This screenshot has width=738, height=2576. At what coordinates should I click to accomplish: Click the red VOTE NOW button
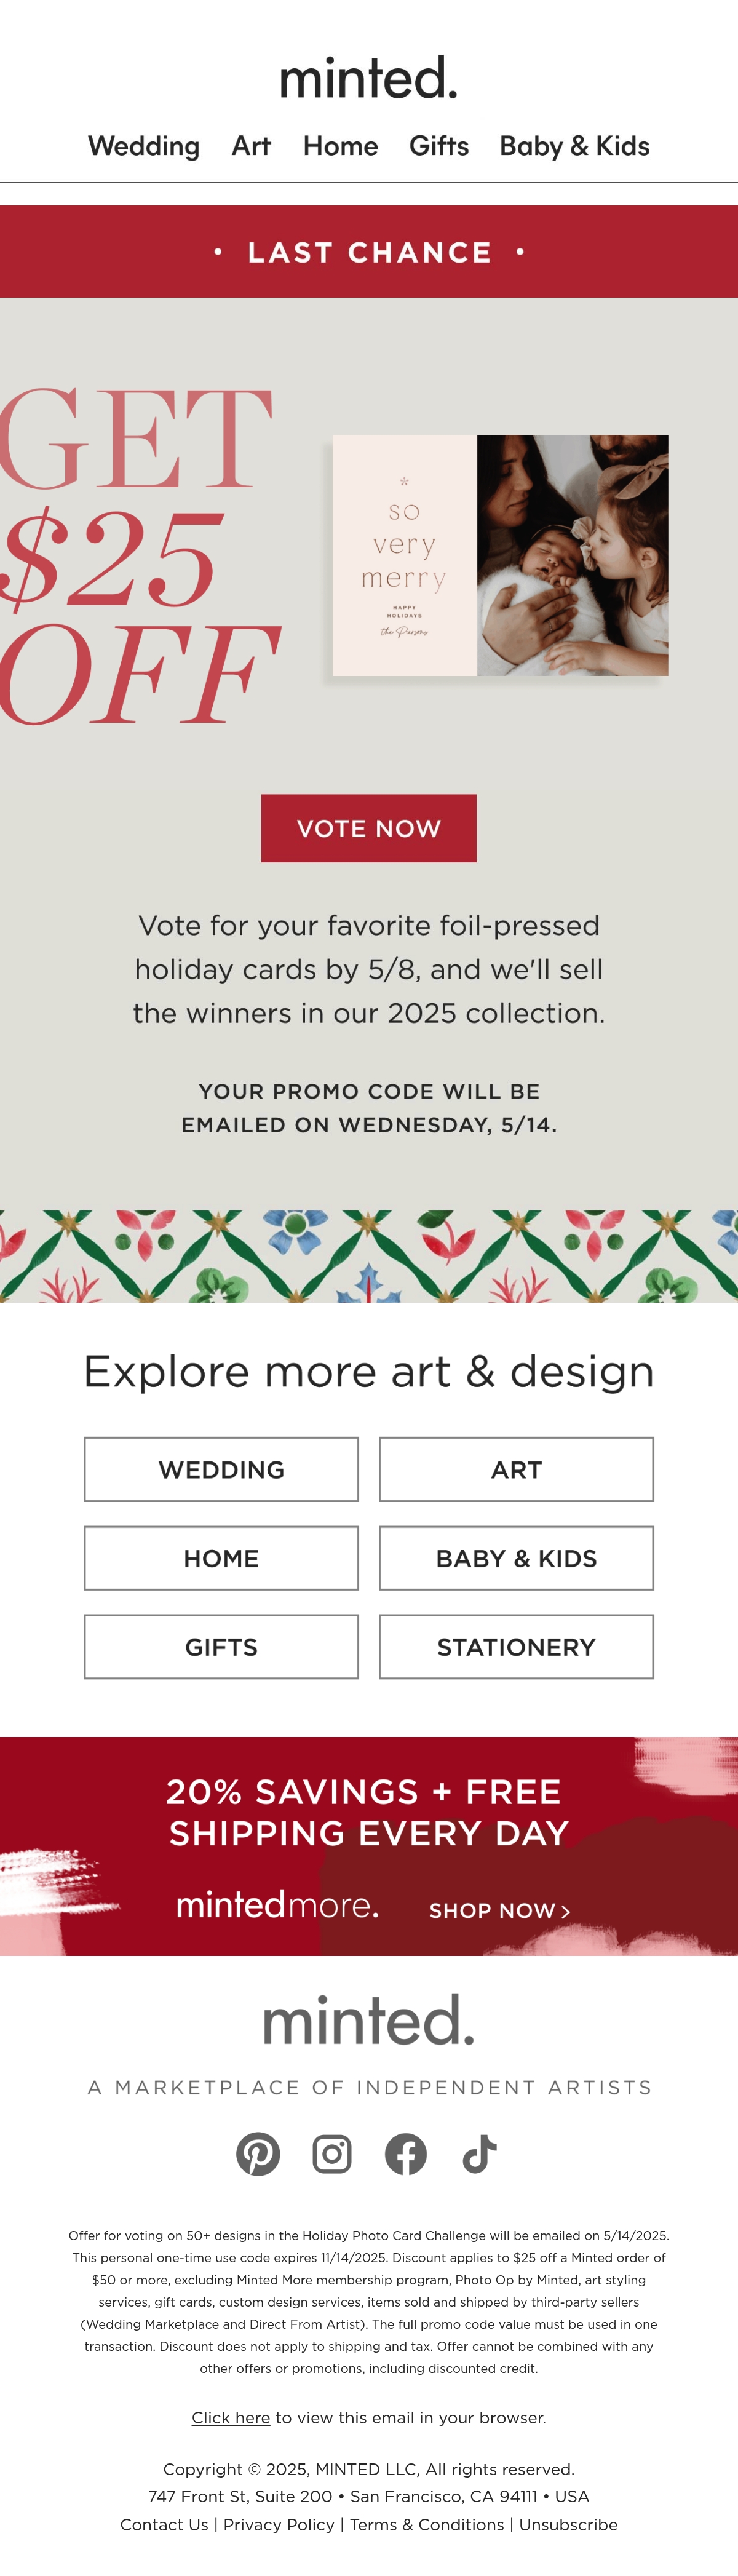tap(369, 828)
